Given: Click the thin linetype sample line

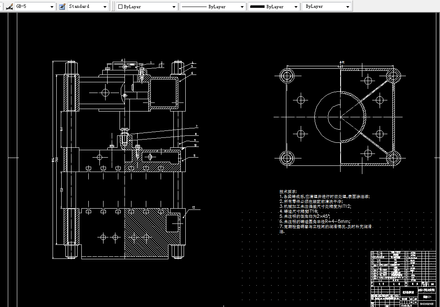Looking at the screenshot, I should 194,7.
